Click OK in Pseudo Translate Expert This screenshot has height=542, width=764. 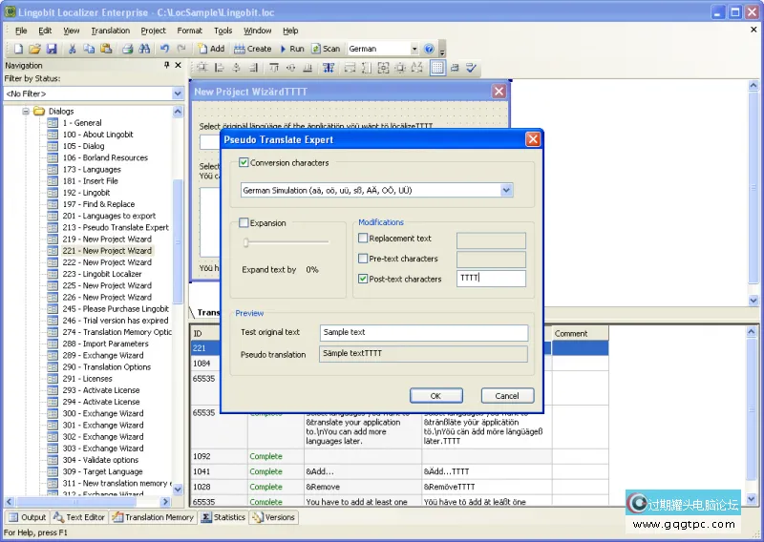click(x=435, y=396)
